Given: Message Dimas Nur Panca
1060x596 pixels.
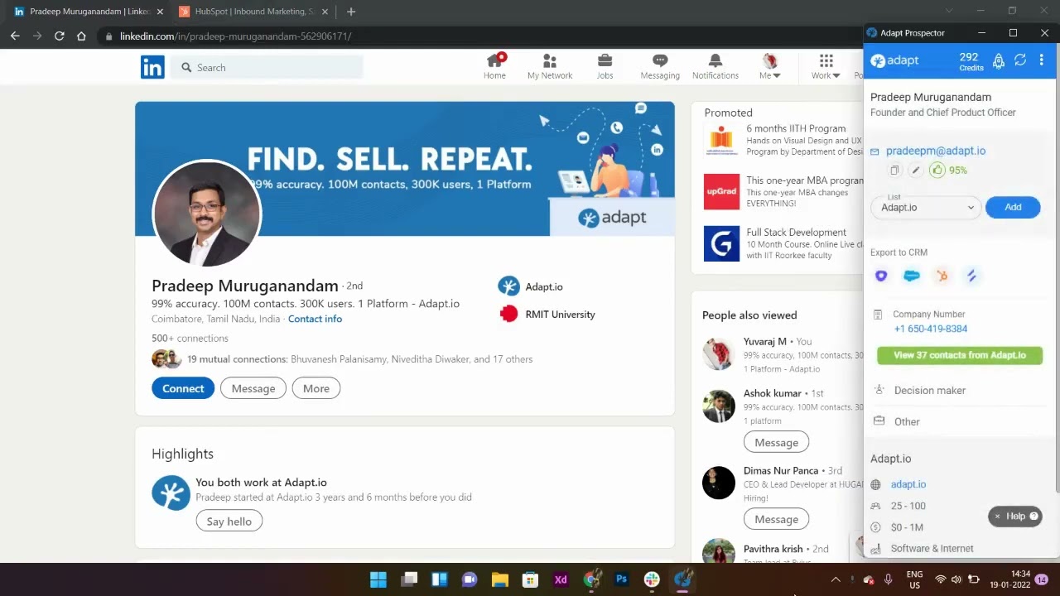Looking at the screenshot, I should pyautogui.click(x=776, y=519).
